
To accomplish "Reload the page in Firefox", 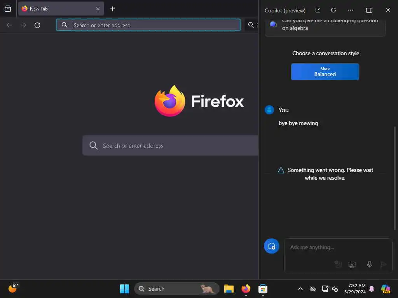I will pyautogui.click(x=37, y=25).
